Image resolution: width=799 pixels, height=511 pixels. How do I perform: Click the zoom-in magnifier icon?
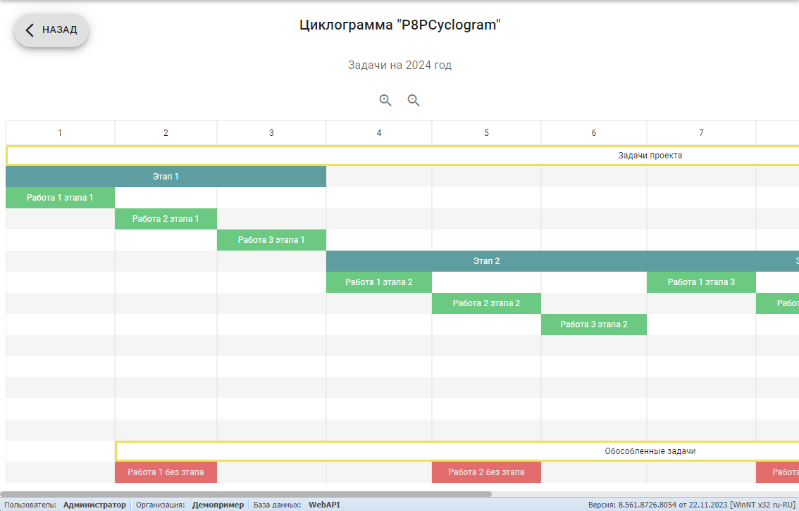tap(385, 100)
